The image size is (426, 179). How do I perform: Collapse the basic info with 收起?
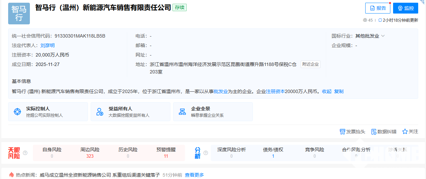pos(327,91)
